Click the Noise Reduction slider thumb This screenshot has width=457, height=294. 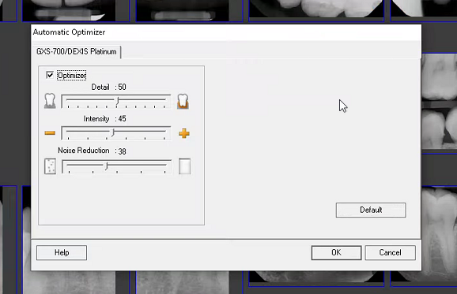coord(107,166)
